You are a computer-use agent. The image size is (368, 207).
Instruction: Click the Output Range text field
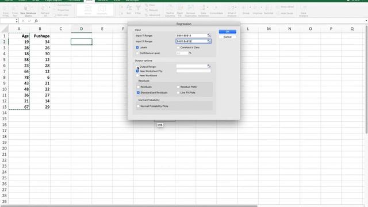pyautogui.click(x=191, y=66)
